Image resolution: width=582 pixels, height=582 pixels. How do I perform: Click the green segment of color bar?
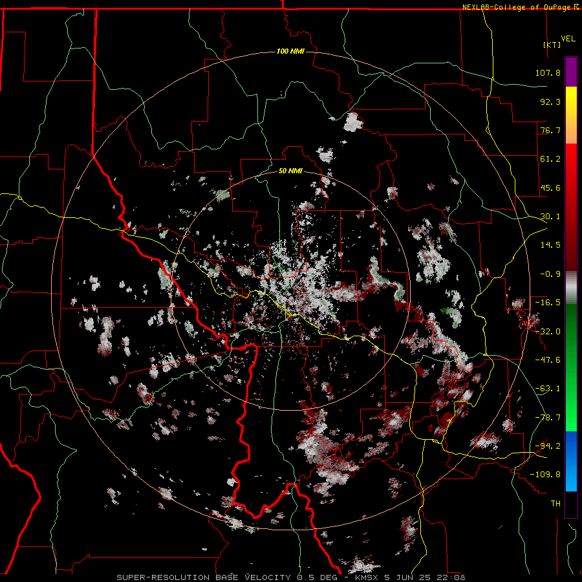coord(571,367)
